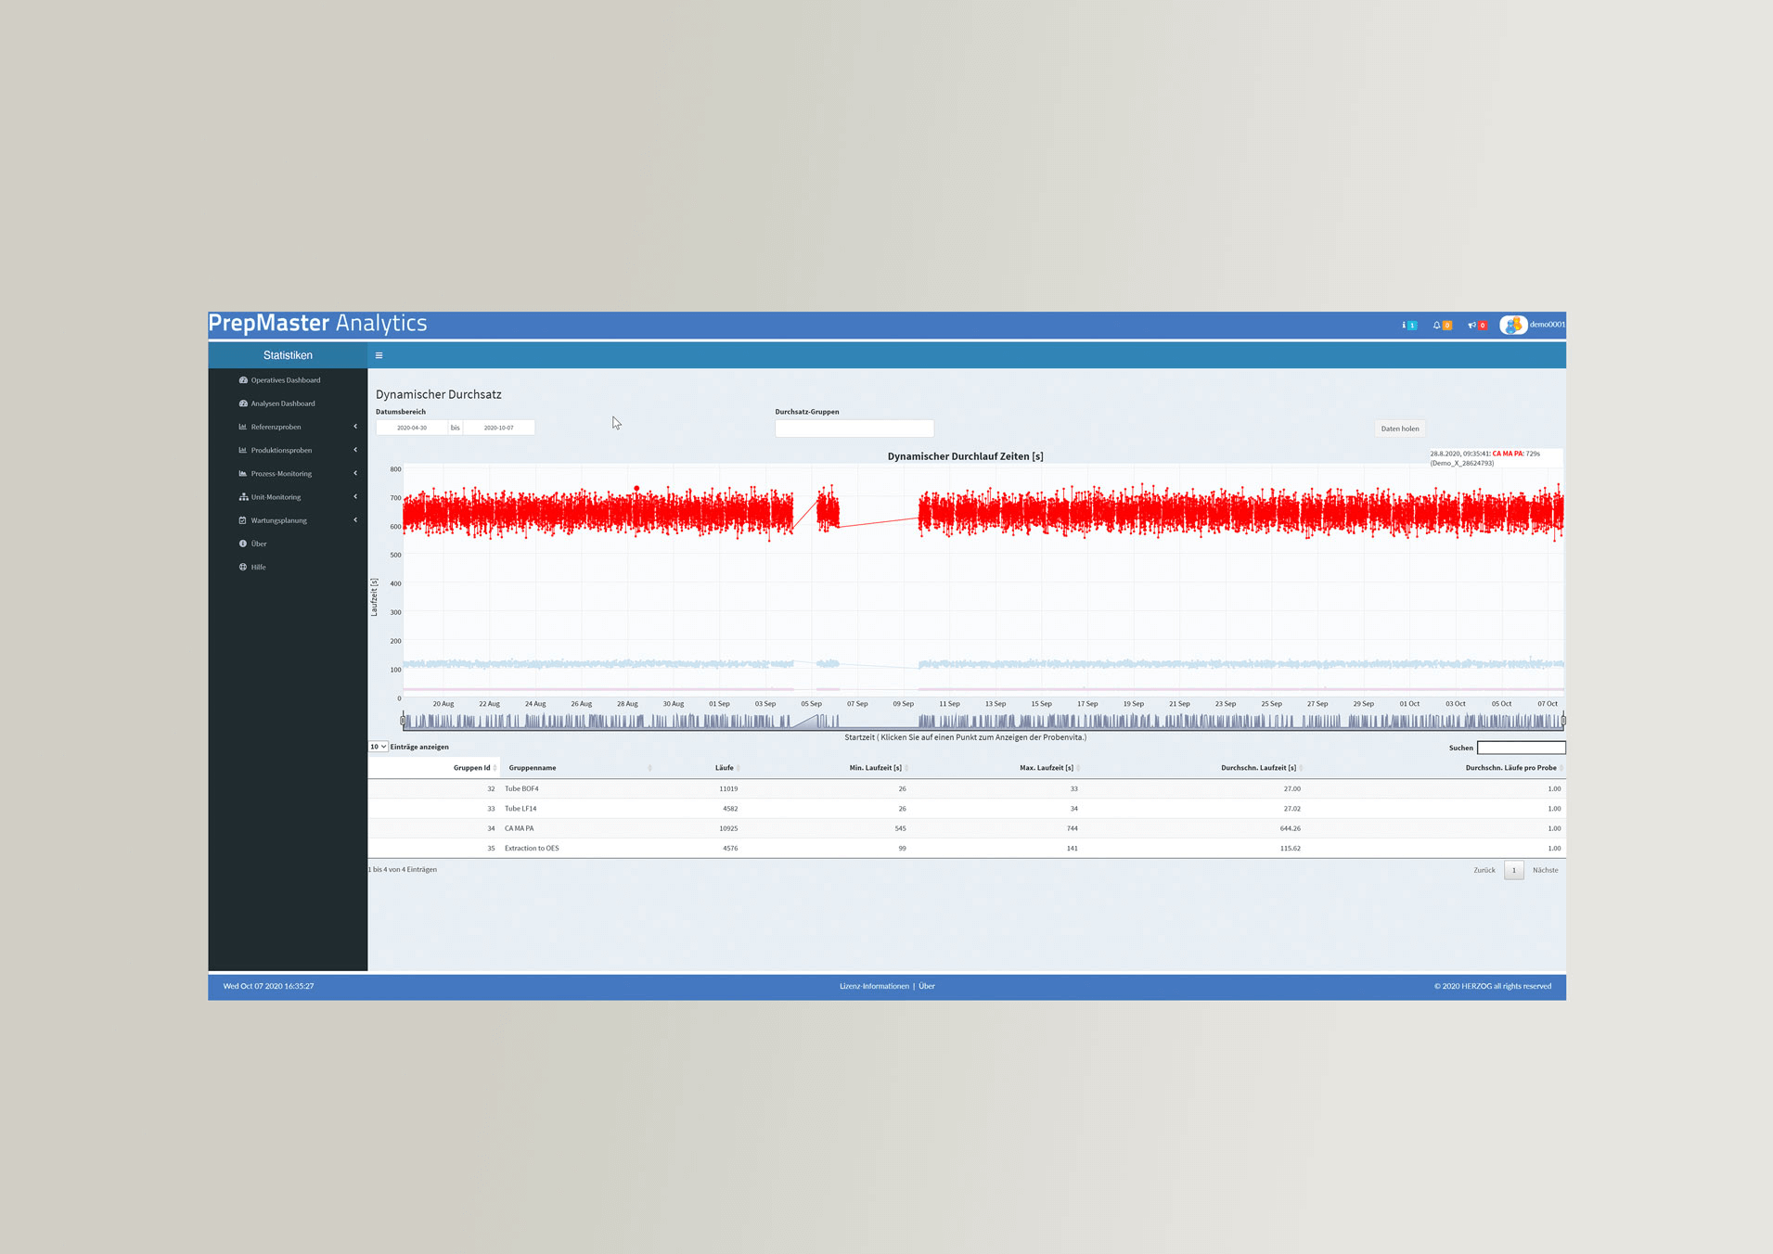Sort by Min. Laufzeit [s] header

point(878,768)
